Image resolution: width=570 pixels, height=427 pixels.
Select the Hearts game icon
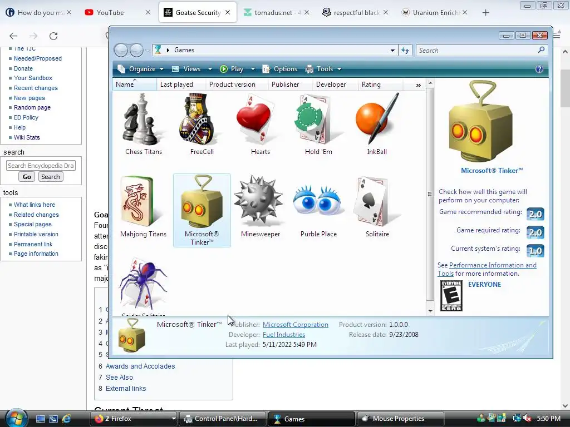click(255, 120)
